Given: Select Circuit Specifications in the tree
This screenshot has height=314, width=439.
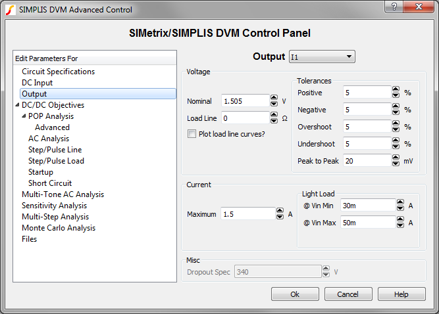Looking at the screenshot, I should pos(58,72).
